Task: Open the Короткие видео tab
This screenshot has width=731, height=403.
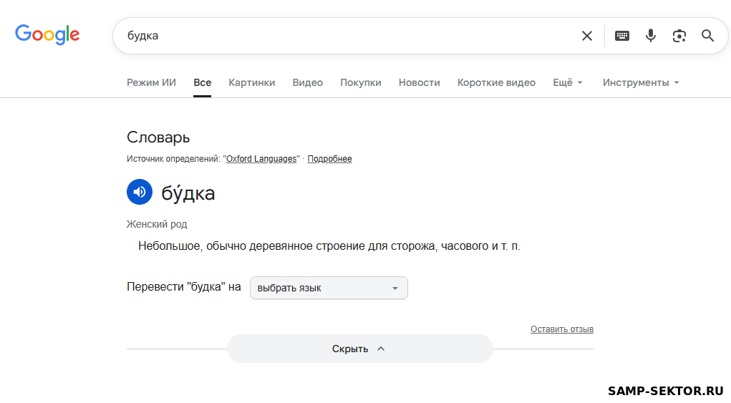Action: coord(496,82)
